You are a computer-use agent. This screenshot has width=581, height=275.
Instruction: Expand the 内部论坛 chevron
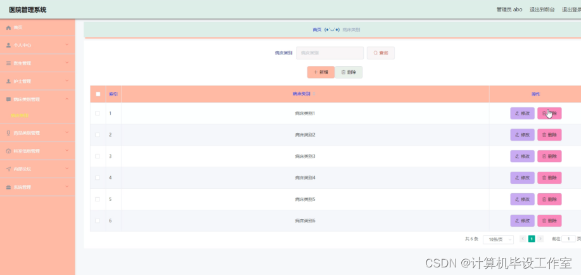67,169
